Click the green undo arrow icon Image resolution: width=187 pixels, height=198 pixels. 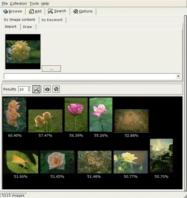(x=47, y=89)
